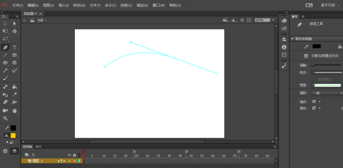The height and width of the screenshot is (168, 343).
Task: Open the Info panel from dock
Action: pyautogui.click(x=284, y=47)
